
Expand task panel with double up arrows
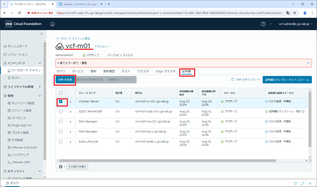click(x=310, y=183)
